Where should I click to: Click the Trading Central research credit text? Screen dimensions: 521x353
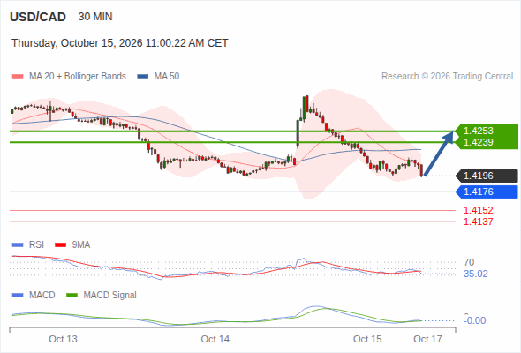click(x=447, y=77)
